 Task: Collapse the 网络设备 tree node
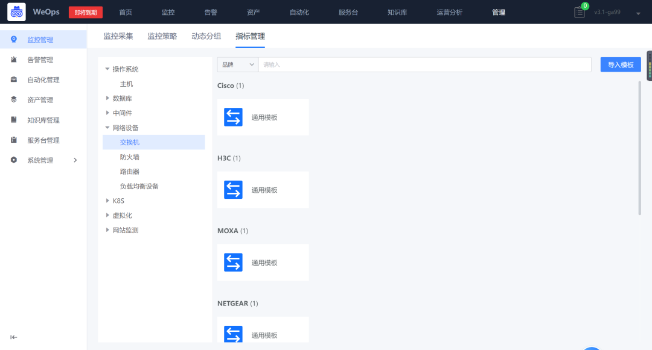[107, 128]
